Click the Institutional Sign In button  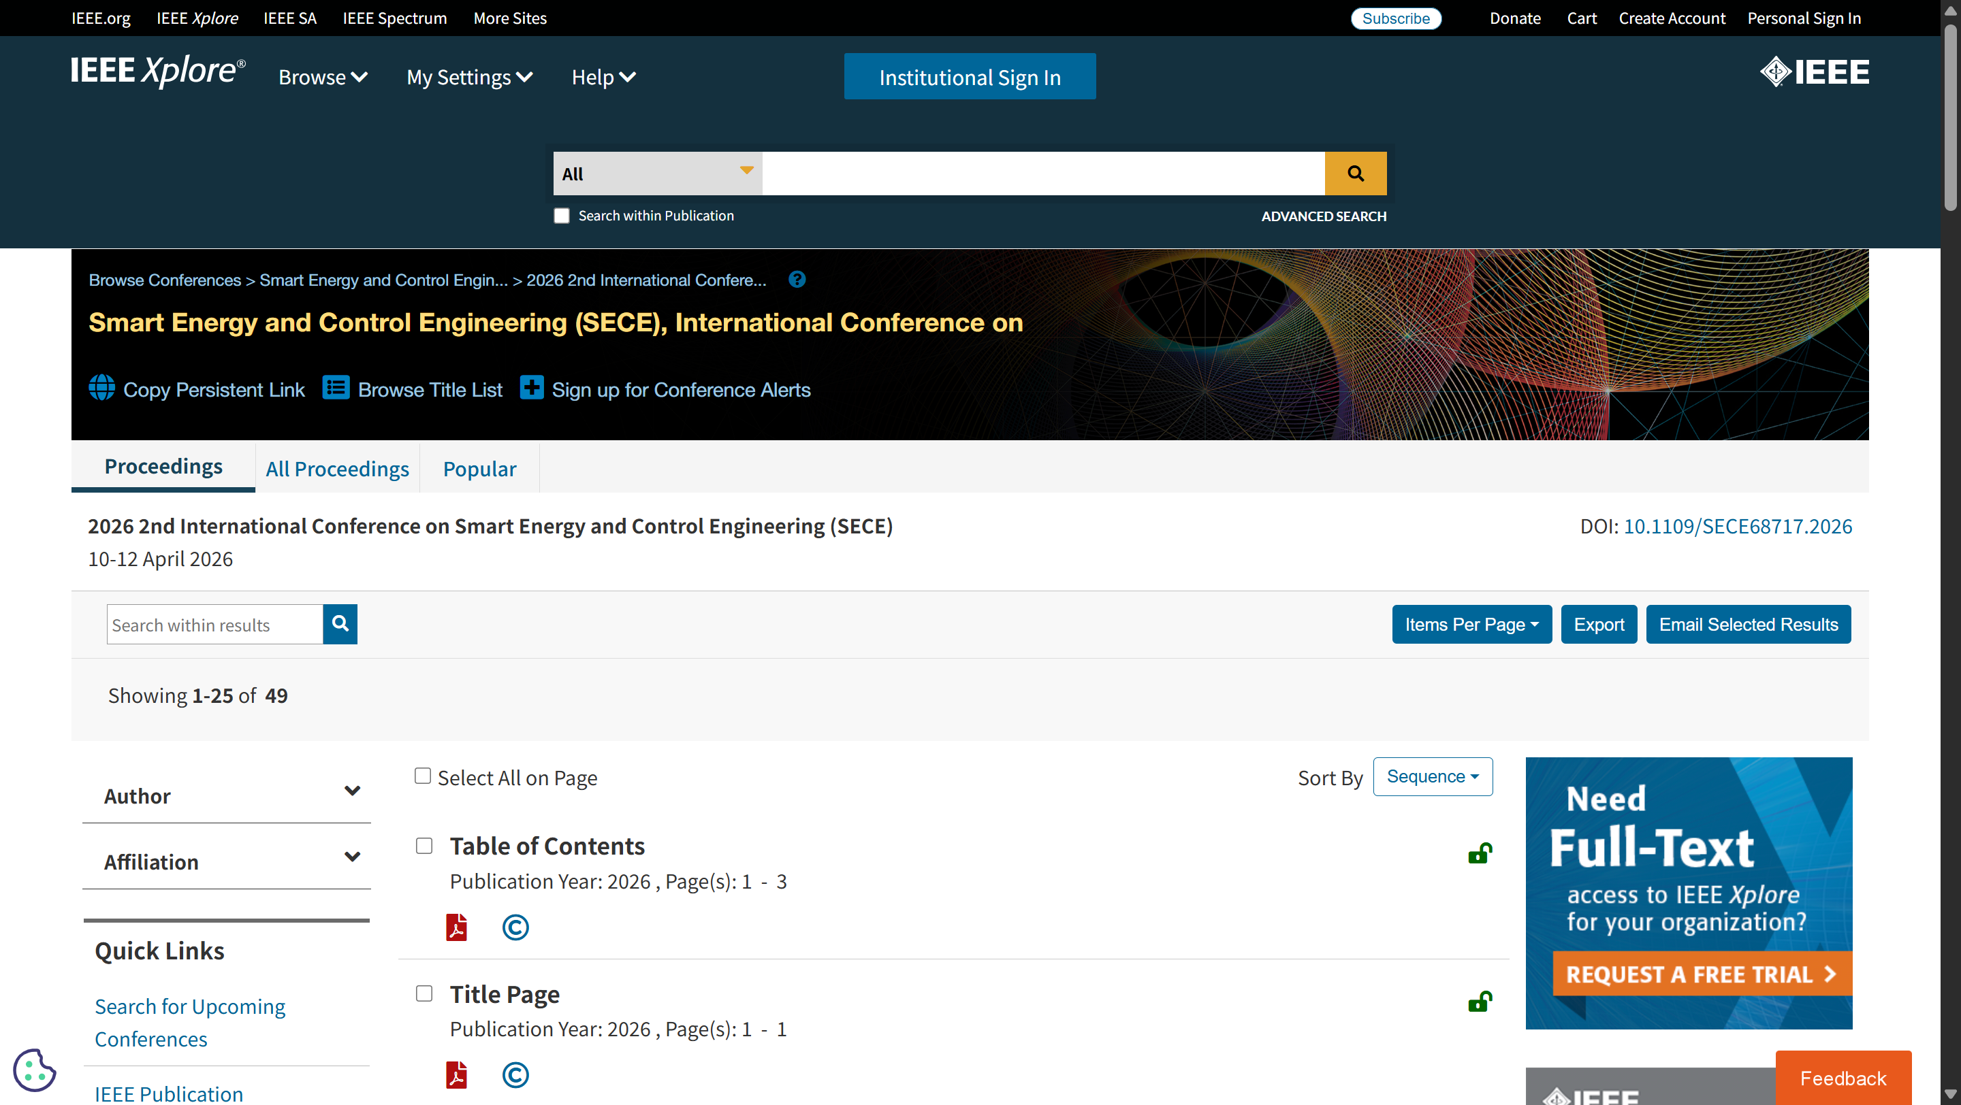(x=970, y=76)
